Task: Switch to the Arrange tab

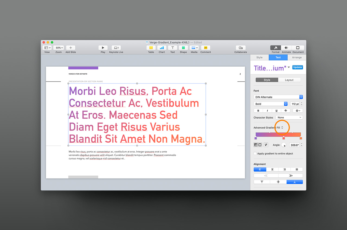Action: [x=297, y=57]
